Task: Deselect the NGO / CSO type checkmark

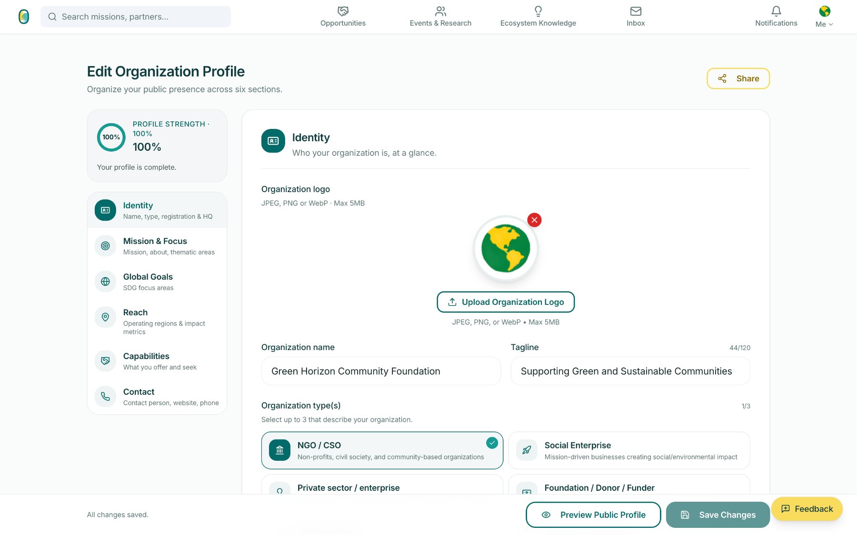Action: pyautogui.click(x=492, y=443)
